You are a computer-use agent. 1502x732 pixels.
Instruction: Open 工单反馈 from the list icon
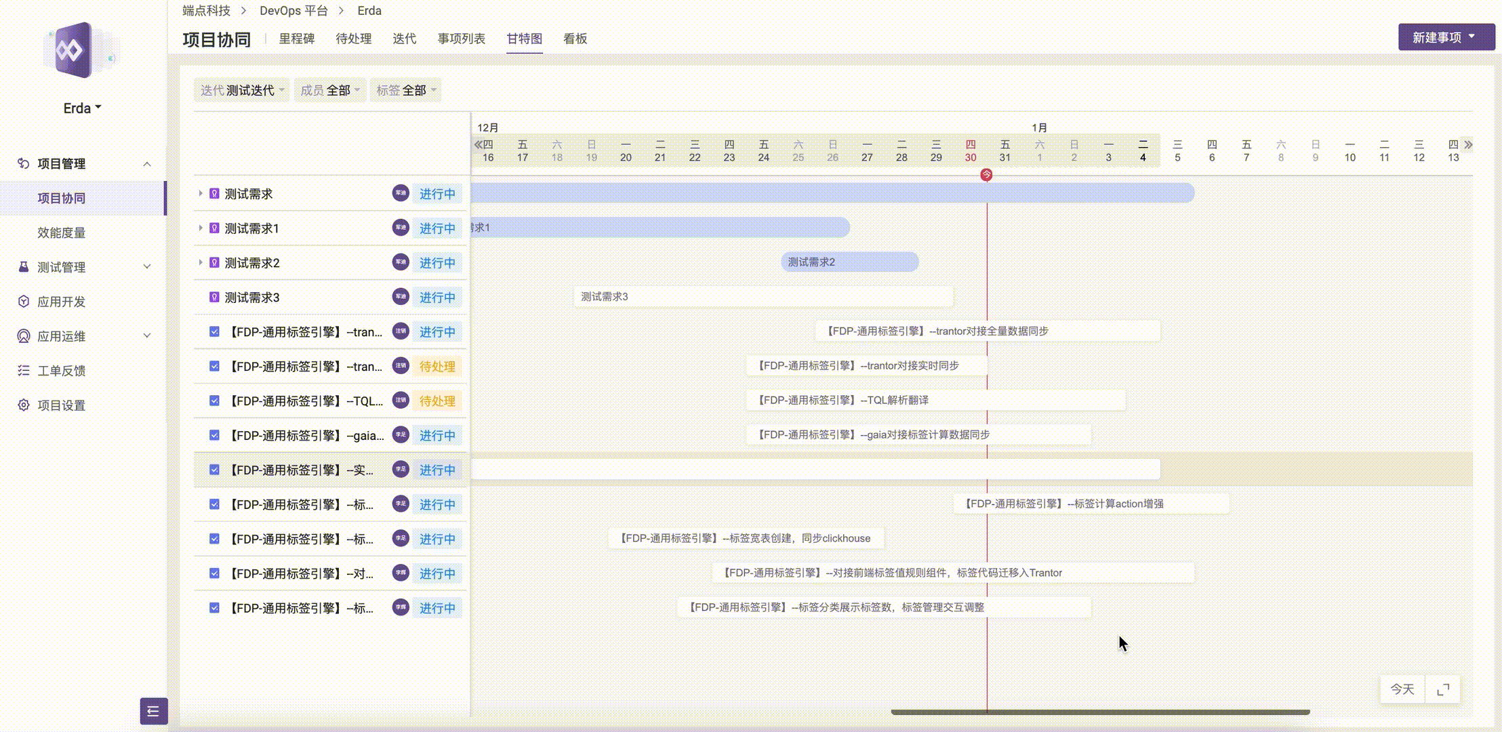[x=22, y=370]
